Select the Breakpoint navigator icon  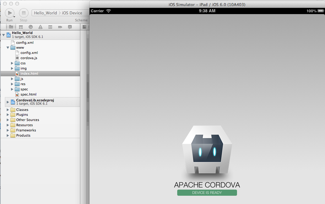[x=60, y=27]
